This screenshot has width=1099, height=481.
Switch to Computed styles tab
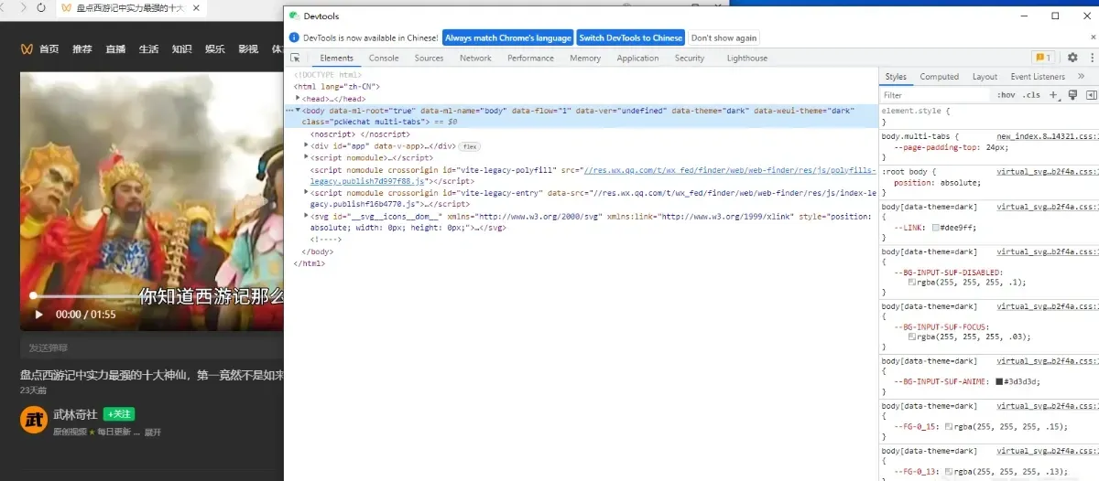tap(940, 77)
